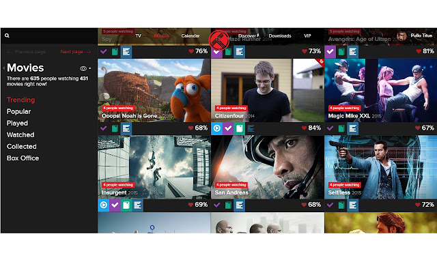
Task: Click the 76% rating on Spy
Action: [x=198, y=51]
